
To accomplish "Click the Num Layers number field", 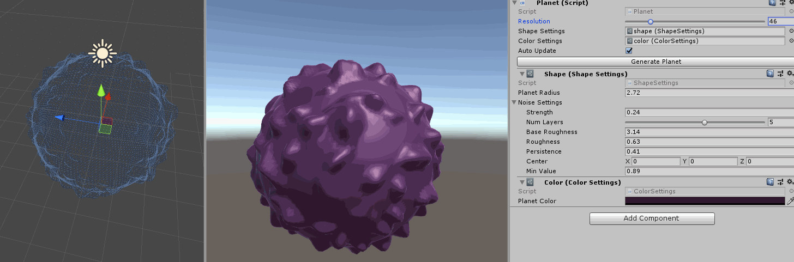I will click(780, 122).
